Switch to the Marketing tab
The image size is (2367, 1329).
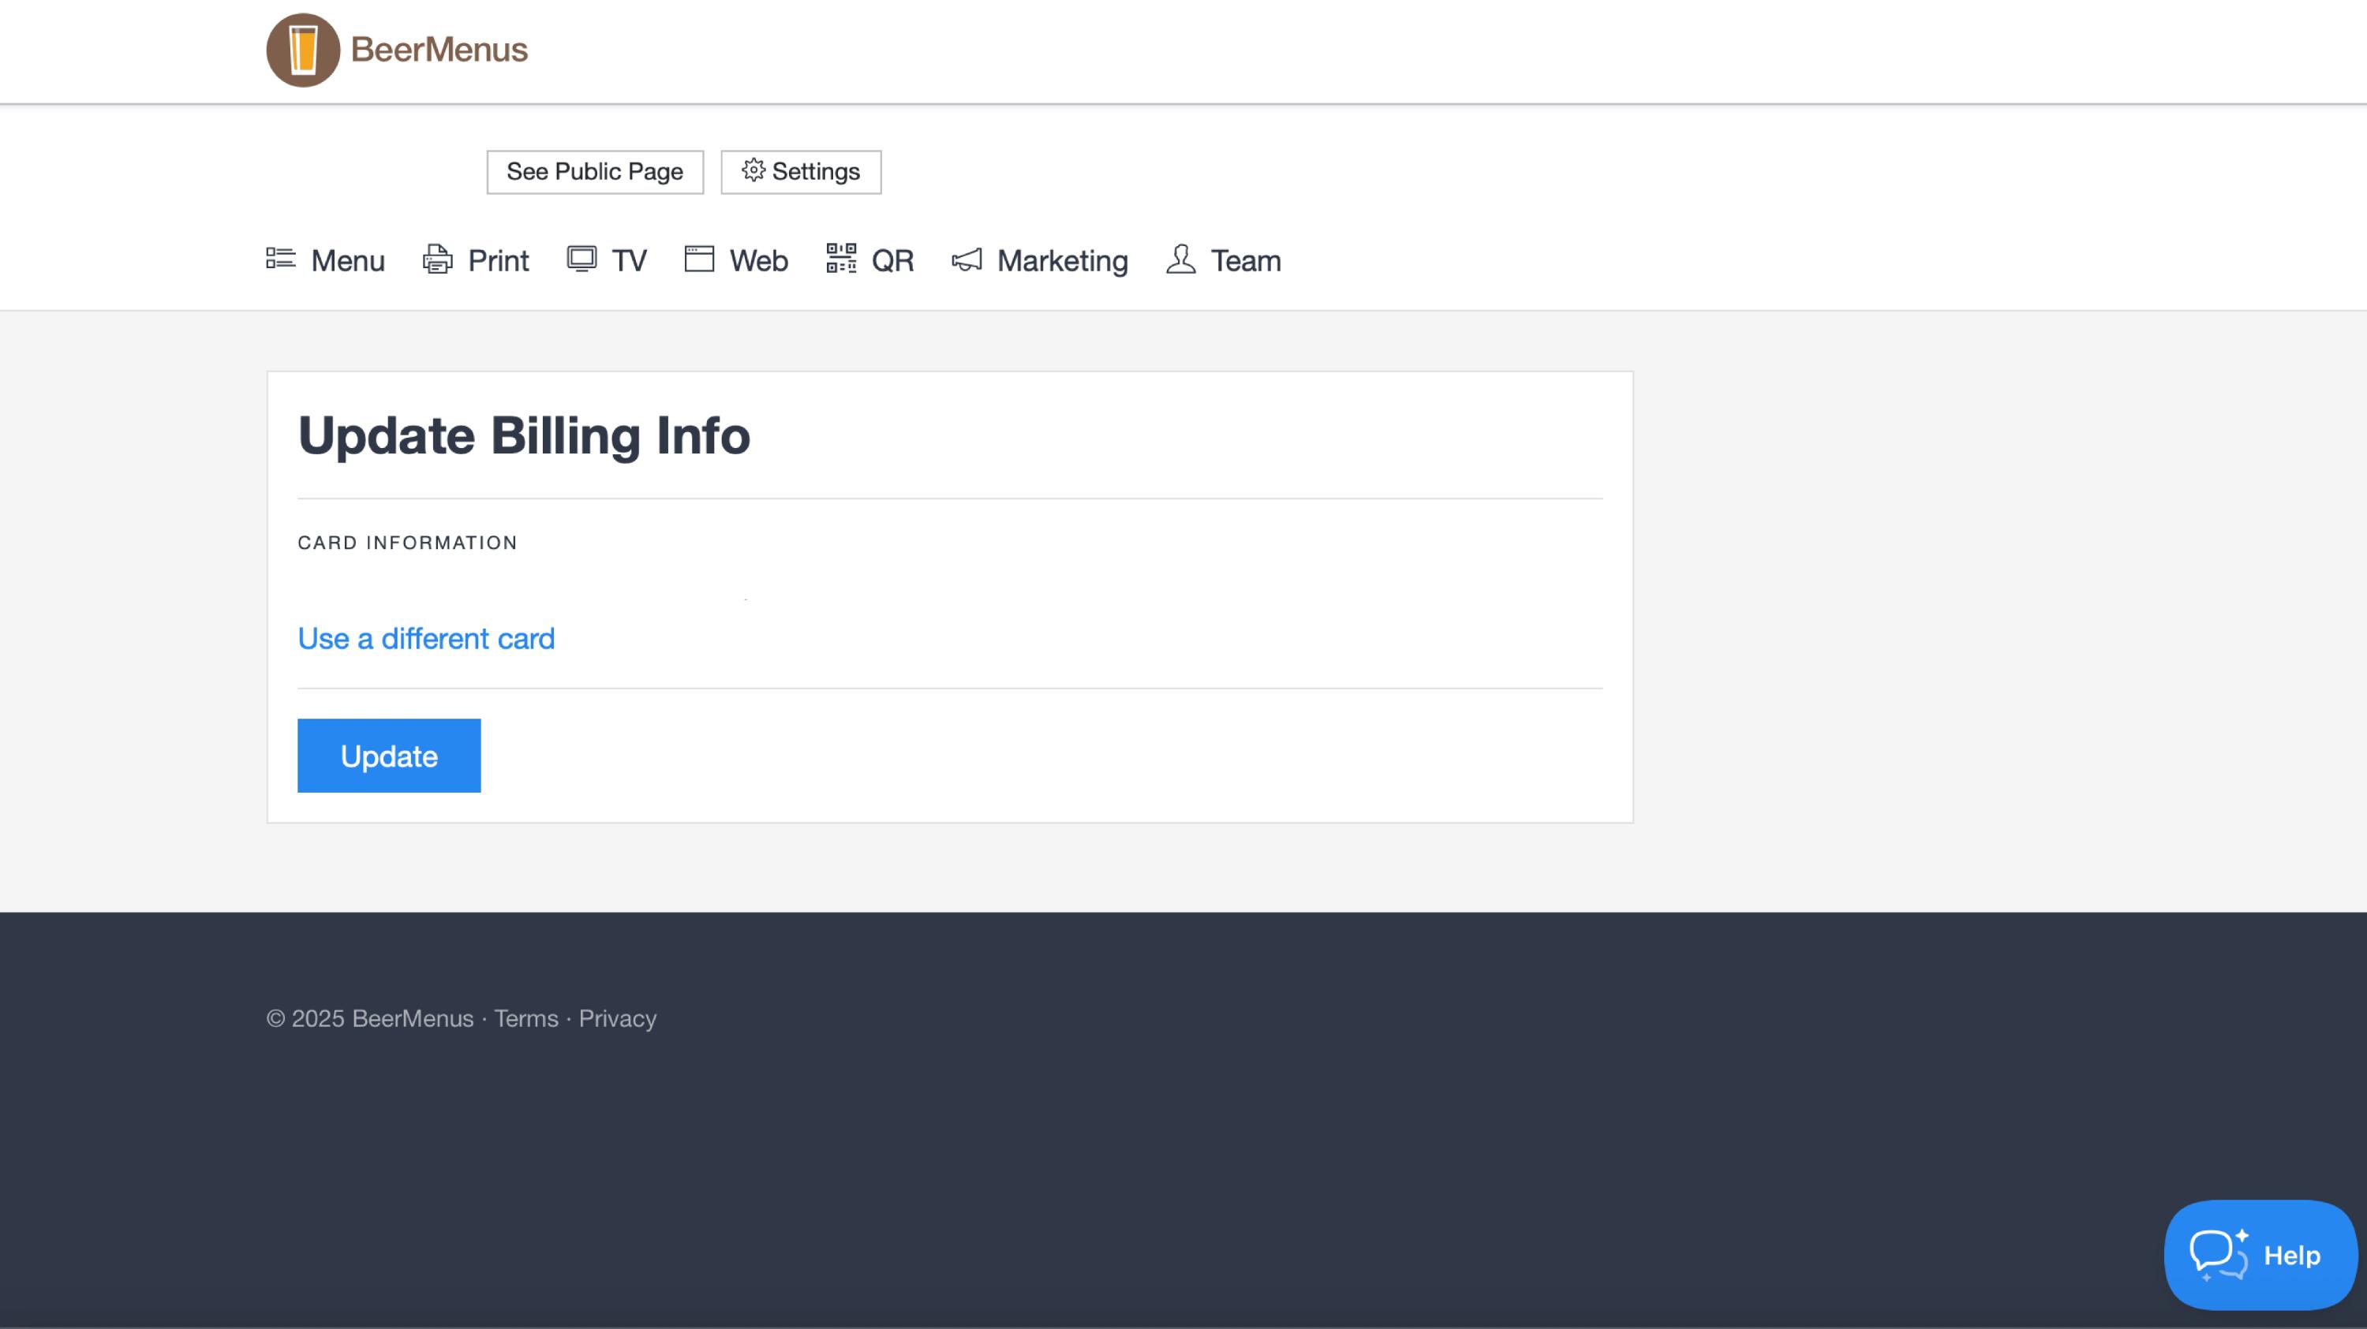1062,261
